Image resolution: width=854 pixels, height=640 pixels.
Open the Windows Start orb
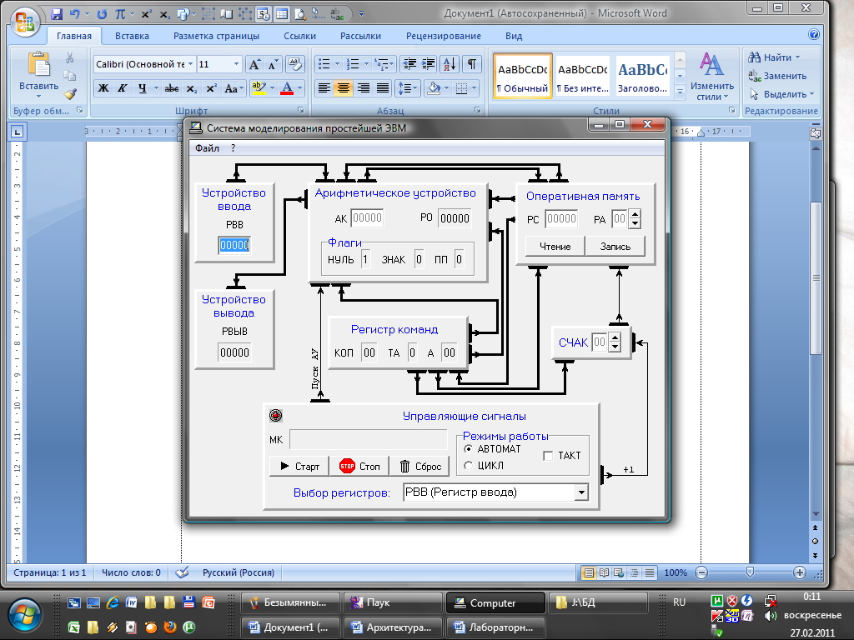(23, 616)
